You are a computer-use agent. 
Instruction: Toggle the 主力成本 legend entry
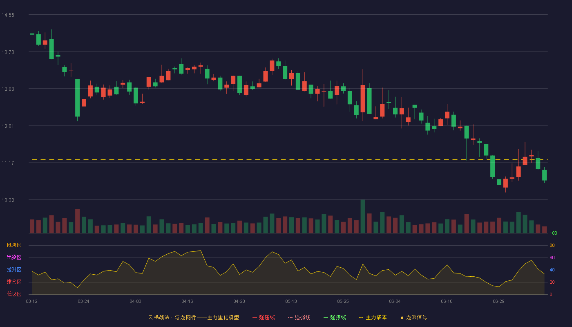pos(373,317)
